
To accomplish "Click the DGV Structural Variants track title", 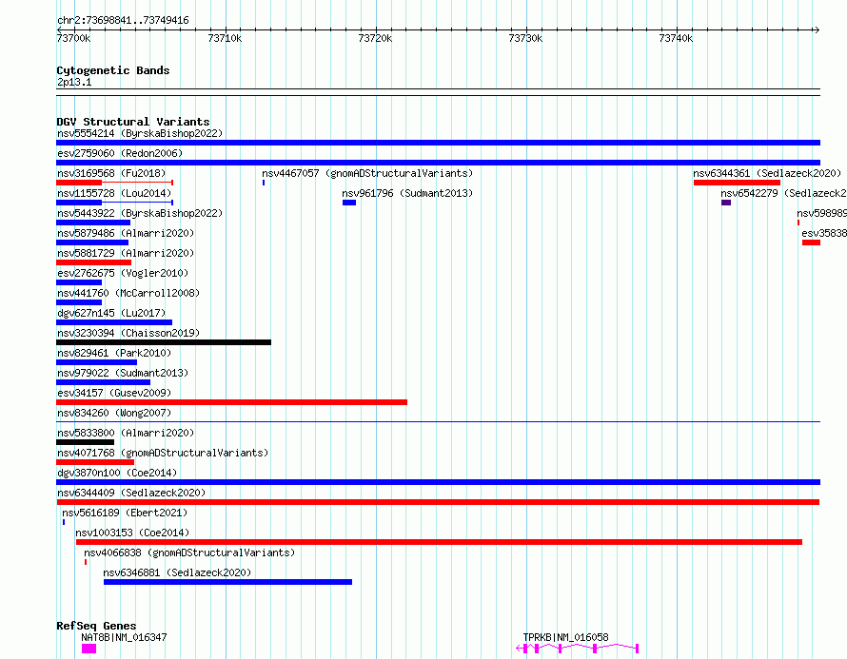I will (x=133, y=122).
